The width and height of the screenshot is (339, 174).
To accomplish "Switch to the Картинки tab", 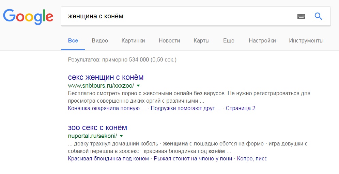I will (133, 40).
